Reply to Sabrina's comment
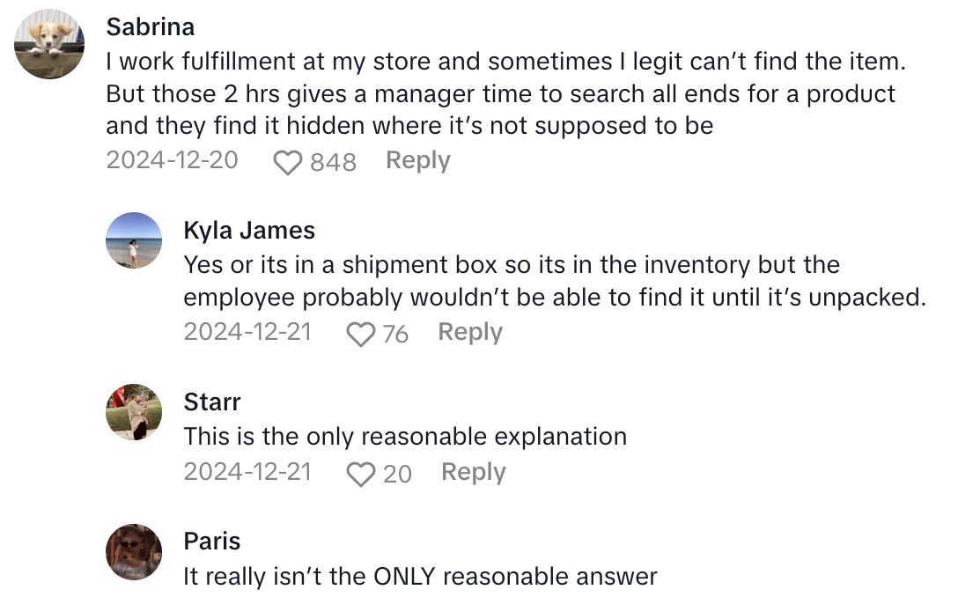The image size is (958, 597). [418, 161]
